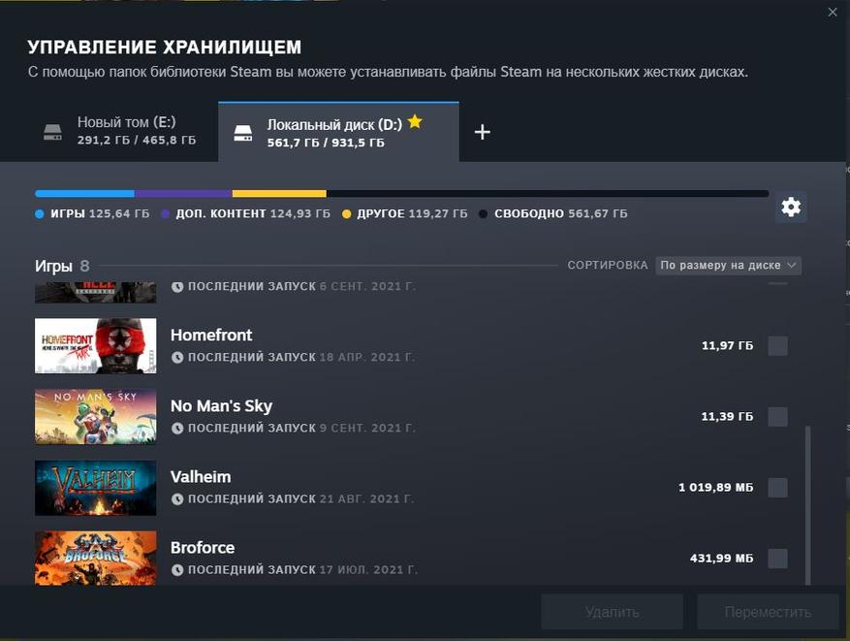Screen dimensions: 850x641
Task: Select the Homefront game title
Action: pos(211,336)
